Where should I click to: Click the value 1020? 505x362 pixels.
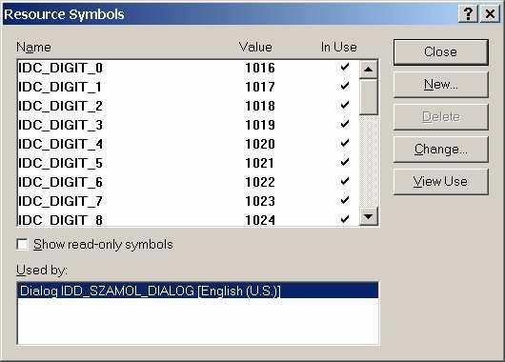(x=260, y=144)
